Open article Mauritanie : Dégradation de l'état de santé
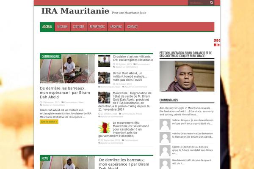This screenshot has height=169, width=254. [x=125, y=101]
